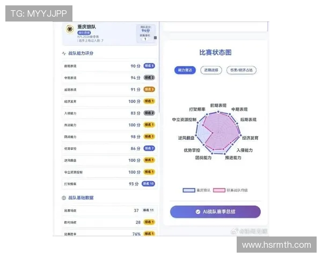Click the 排名 1 badge in the 98 分 row

pos(149,137)
